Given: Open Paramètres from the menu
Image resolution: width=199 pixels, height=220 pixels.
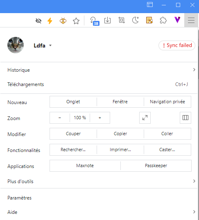Looking at the screenshot, I should pyautogui.click(x=99, y=198).
